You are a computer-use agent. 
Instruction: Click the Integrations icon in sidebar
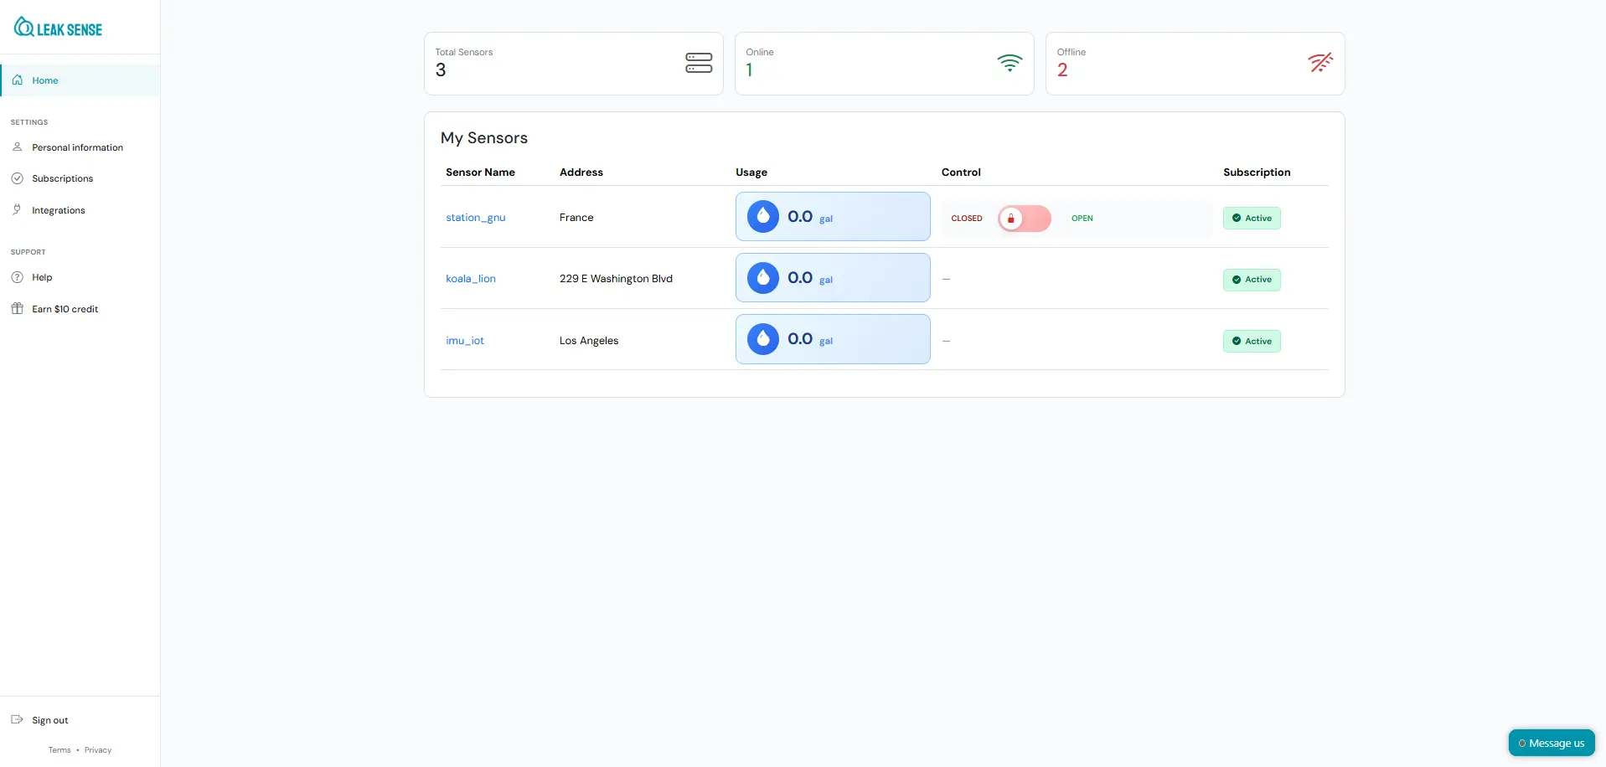(18, 209)
